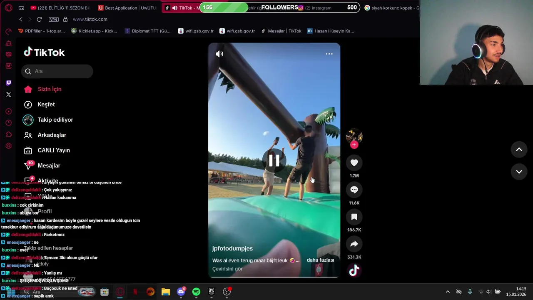The image size is (533, 300).
Task: Click the microphone tray icon
Action: pyautogui.click(x=470, y=292)
